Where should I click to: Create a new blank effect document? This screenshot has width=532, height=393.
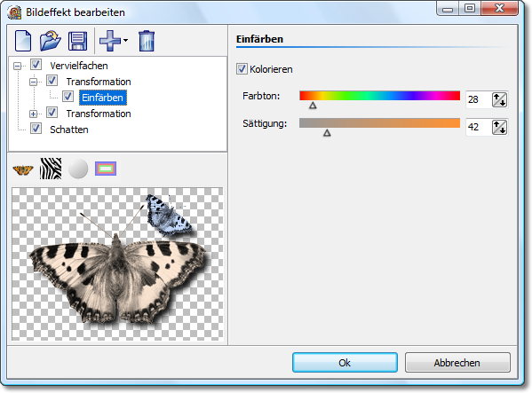pos(23,41)
